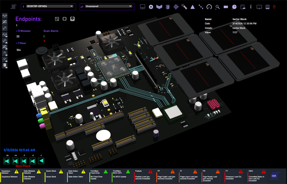The image size is (287, 184).
Task: Select the Suspicious Behavior alert tile
Action: (10, 174)
